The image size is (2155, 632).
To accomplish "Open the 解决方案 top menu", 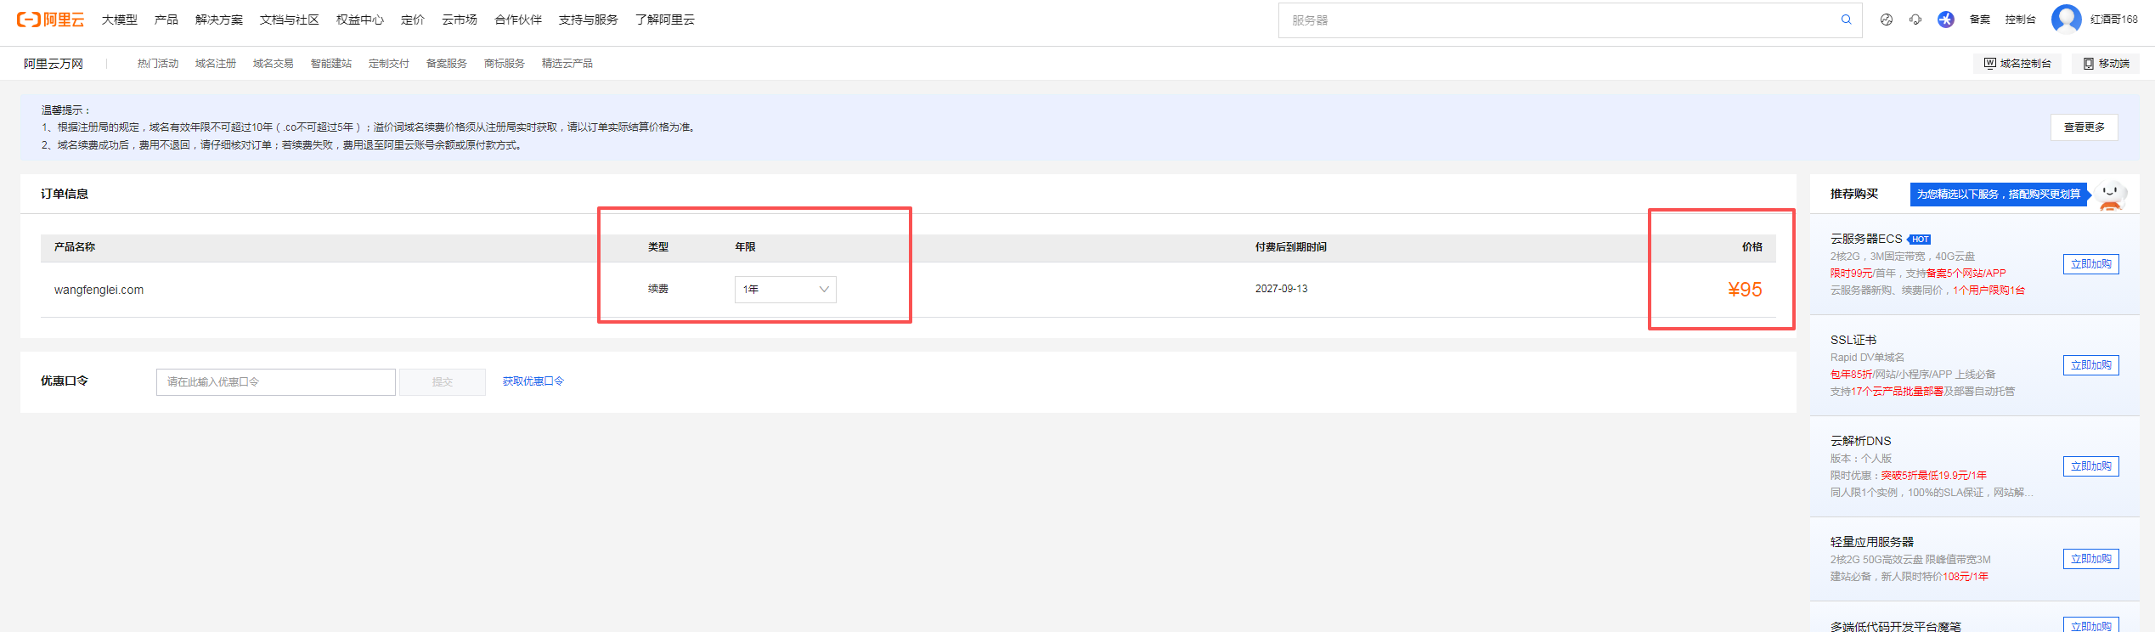I will click(218, 20).
